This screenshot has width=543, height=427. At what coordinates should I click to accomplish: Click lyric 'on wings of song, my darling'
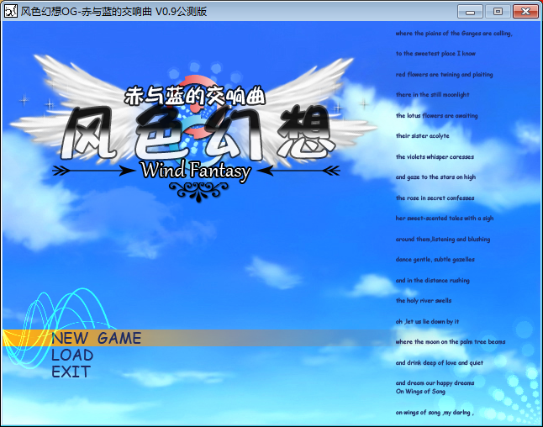point(435,413)
